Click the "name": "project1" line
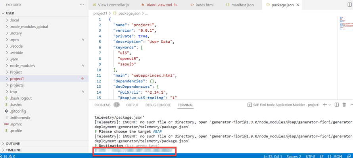353x158 pixels. (134, 25)
